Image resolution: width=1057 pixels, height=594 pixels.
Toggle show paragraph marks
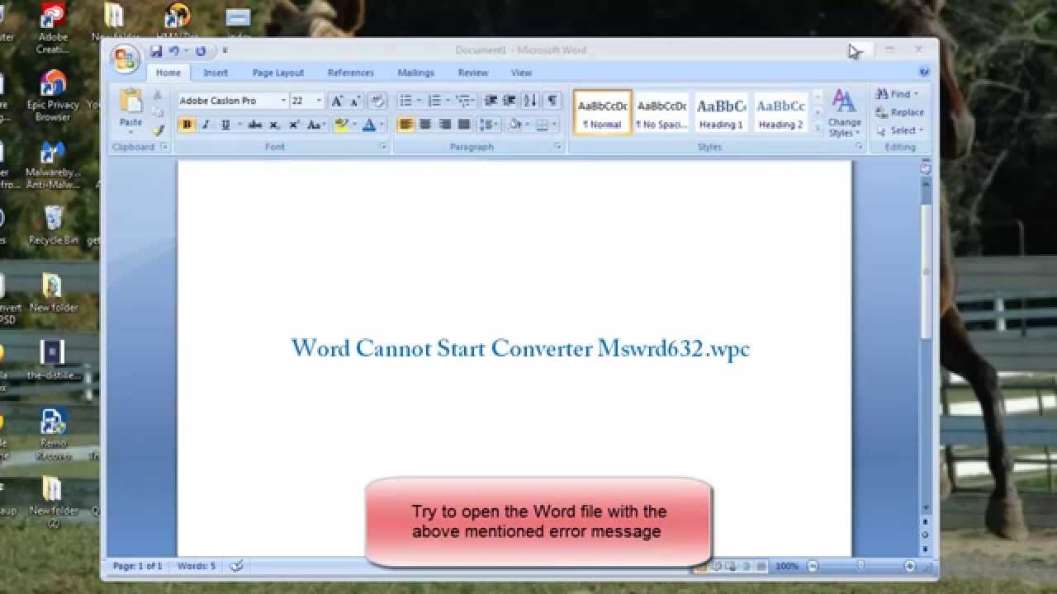pyautogui.click(x=552, y=101)
